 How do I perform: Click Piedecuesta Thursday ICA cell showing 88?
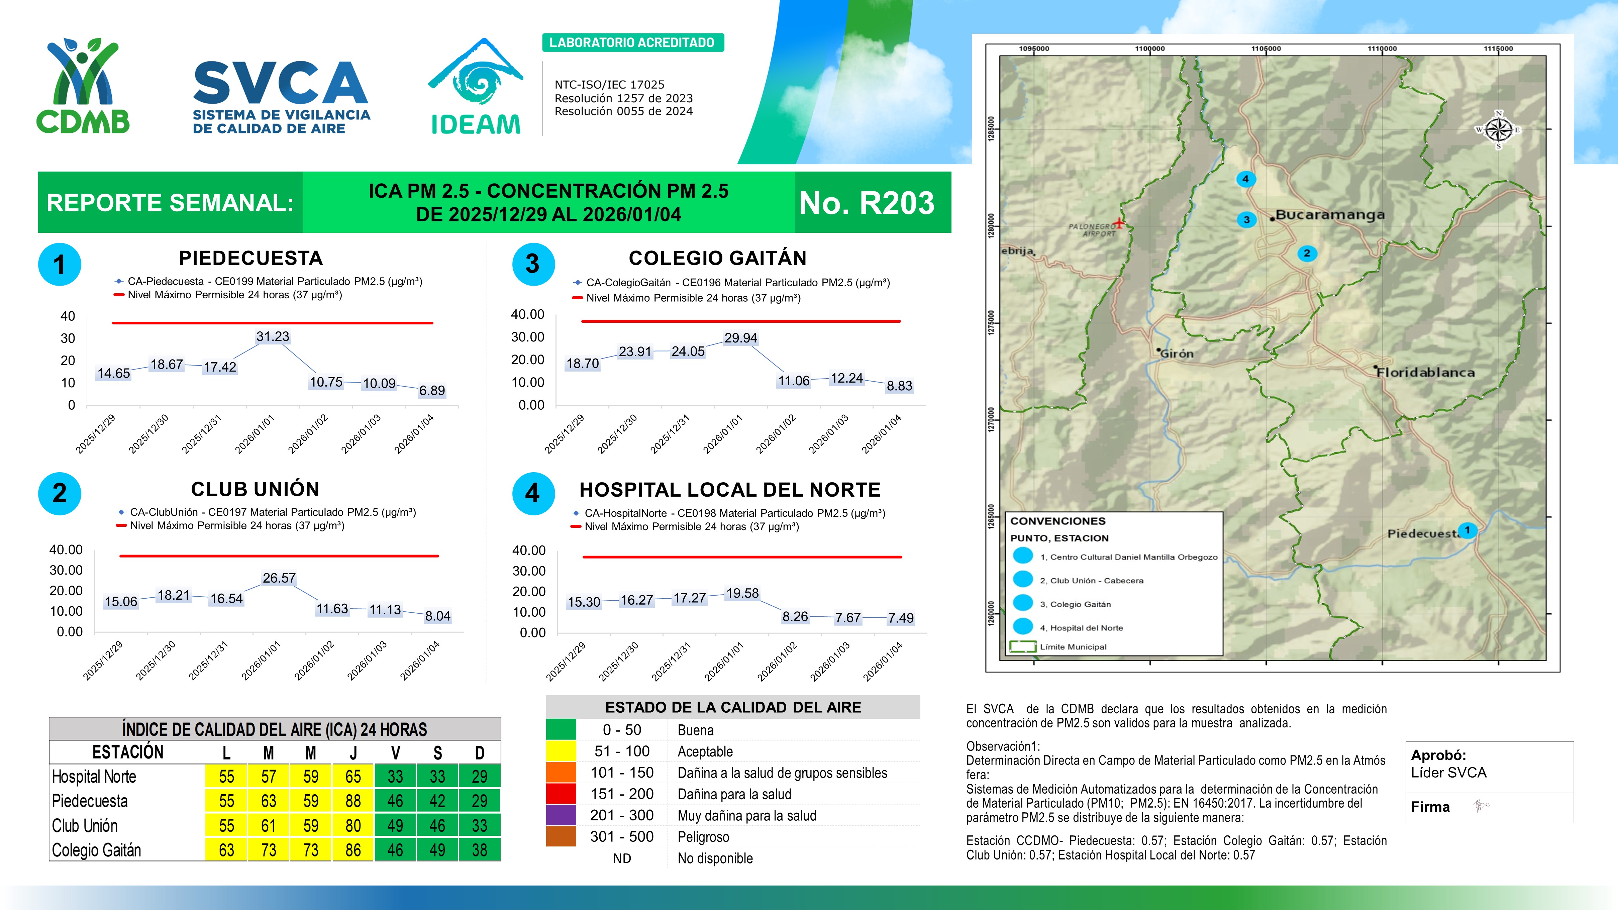tap(353, 801)
